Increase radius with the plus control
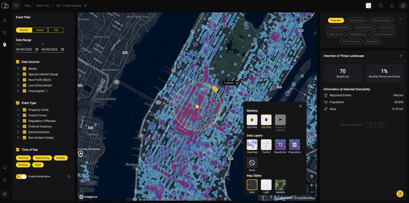The image size is (409, 203). [x=237, y=83]
